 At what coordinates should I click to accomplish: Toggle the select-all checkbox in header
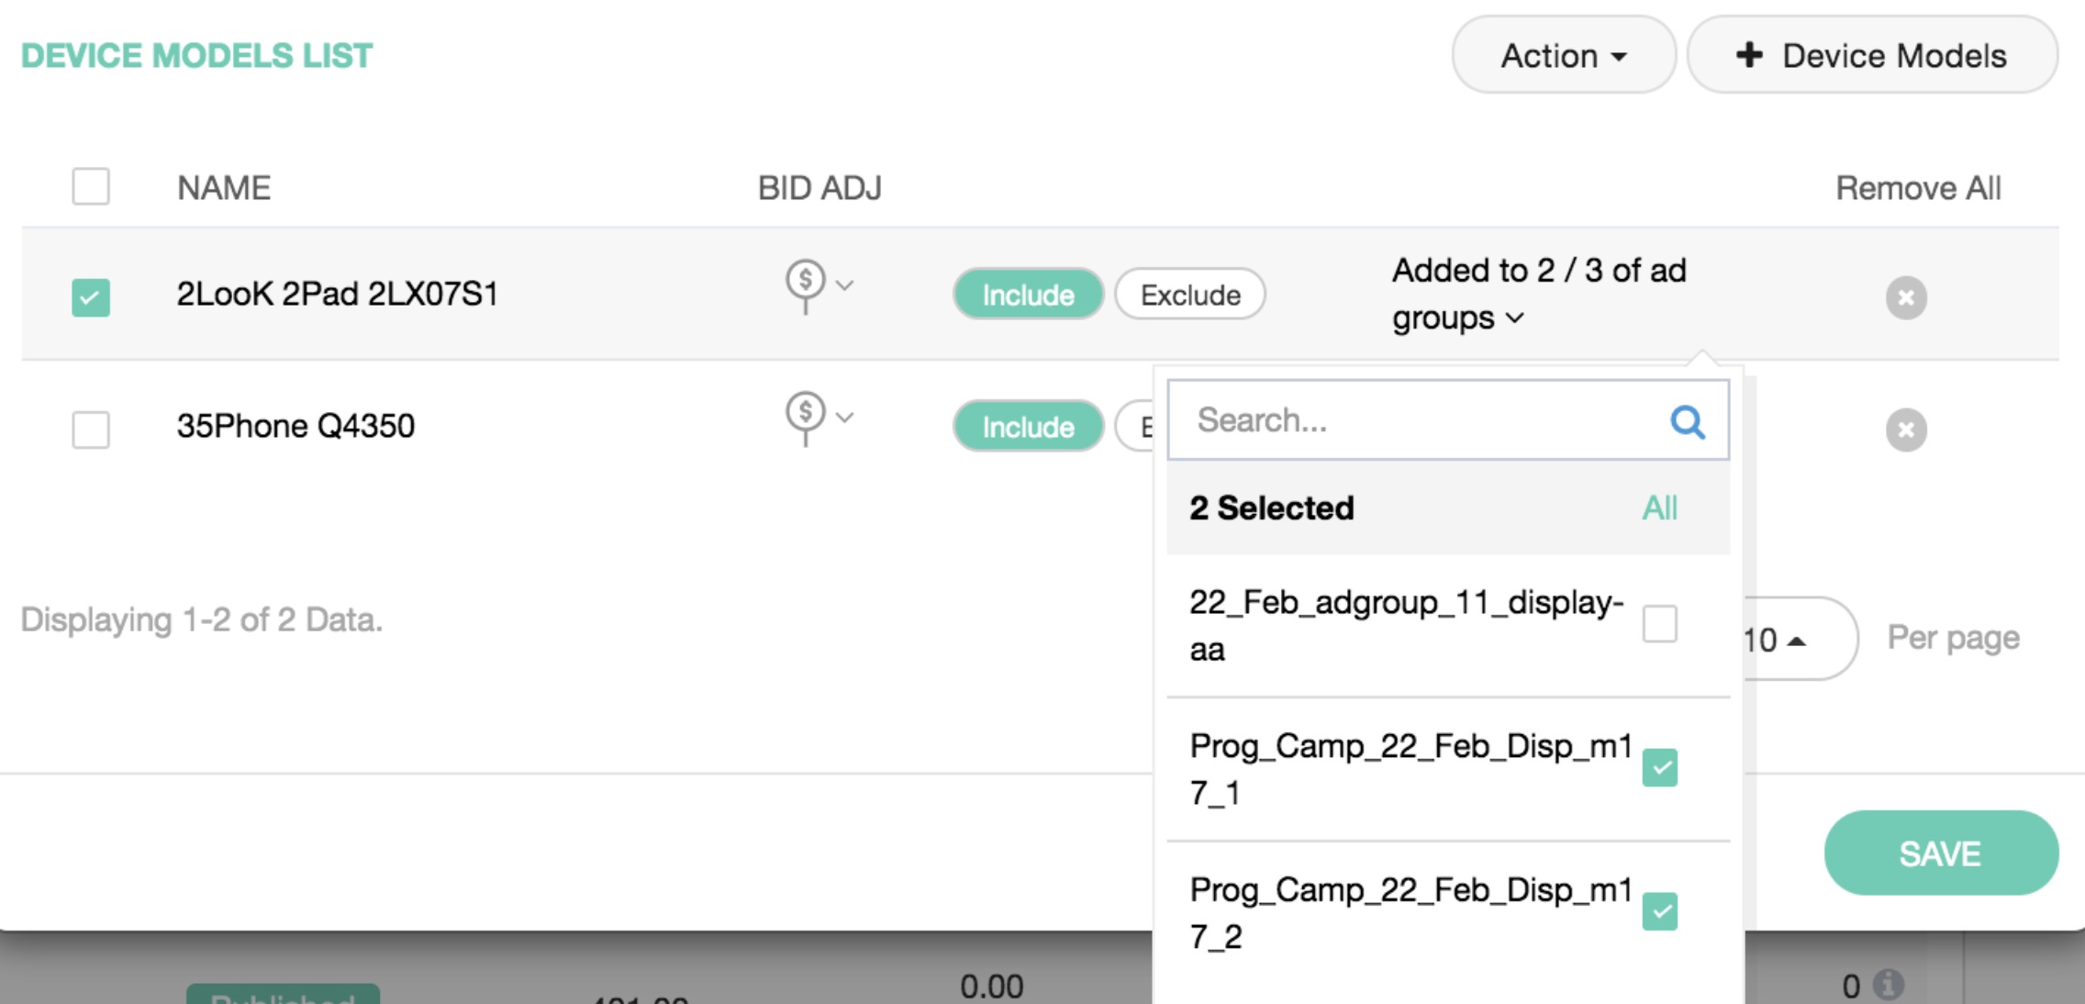pos(91,187)
